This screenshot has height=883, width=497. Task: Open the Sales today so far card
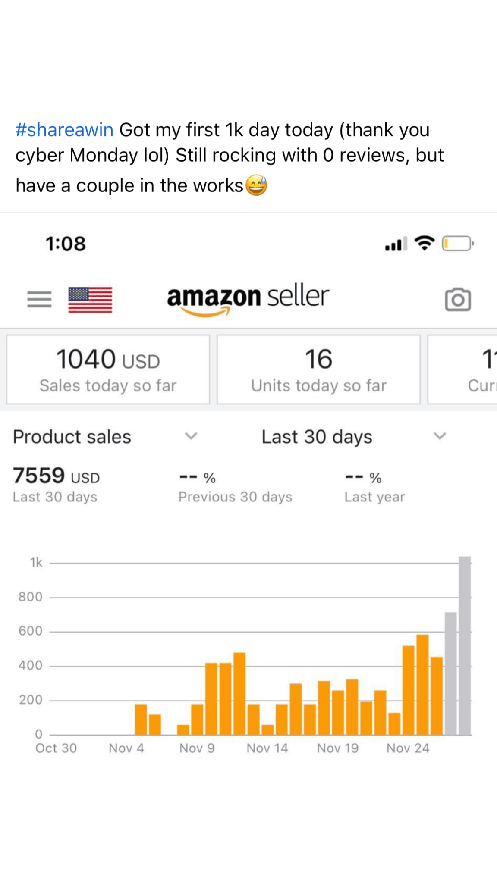point(108,369)
